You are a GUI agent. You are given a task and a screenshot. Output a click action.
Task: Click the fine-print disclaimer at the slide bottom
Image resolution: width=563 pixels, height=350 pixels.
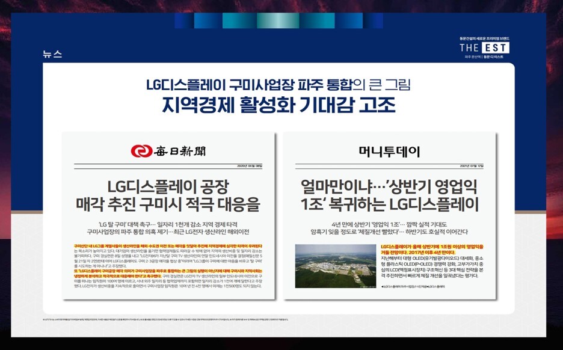click(165, 319)
